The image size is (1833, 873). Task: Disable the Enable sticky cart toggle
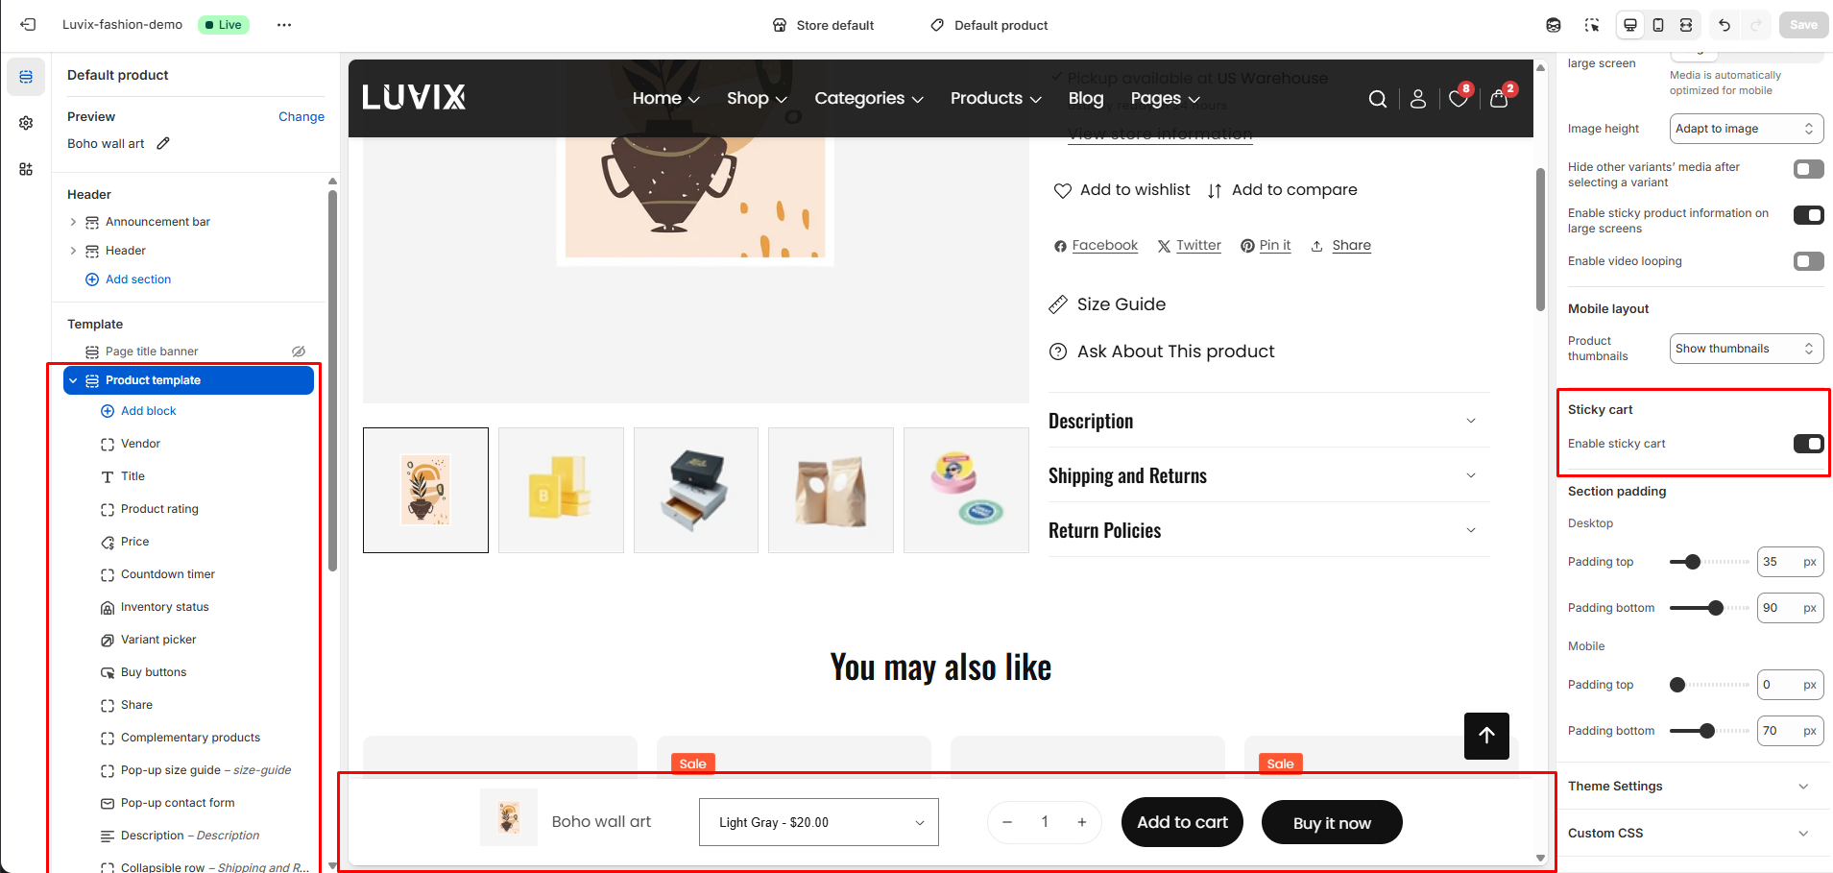pos(1808,444)
